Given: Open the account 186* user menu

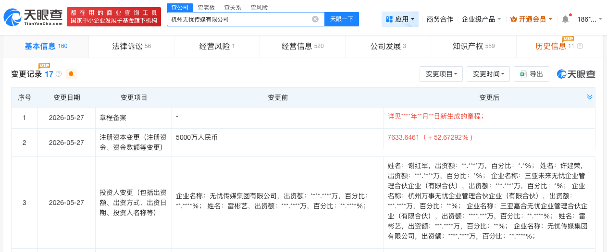Looking at the screenshot, I should (x=589, y=19).
